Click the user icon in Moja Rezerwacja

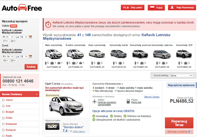click(172, 7)
